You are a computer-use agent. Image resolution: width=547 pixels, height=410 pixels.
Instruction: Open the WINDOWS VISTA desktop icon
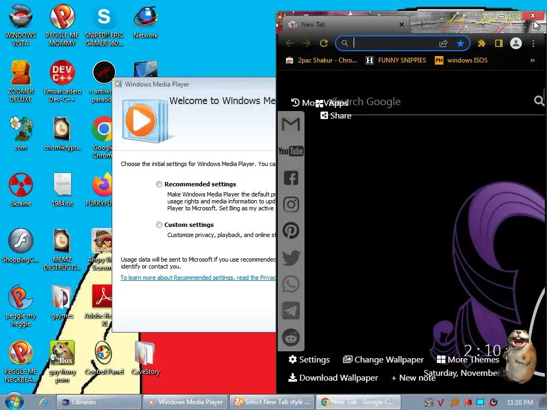click(21, 25)
